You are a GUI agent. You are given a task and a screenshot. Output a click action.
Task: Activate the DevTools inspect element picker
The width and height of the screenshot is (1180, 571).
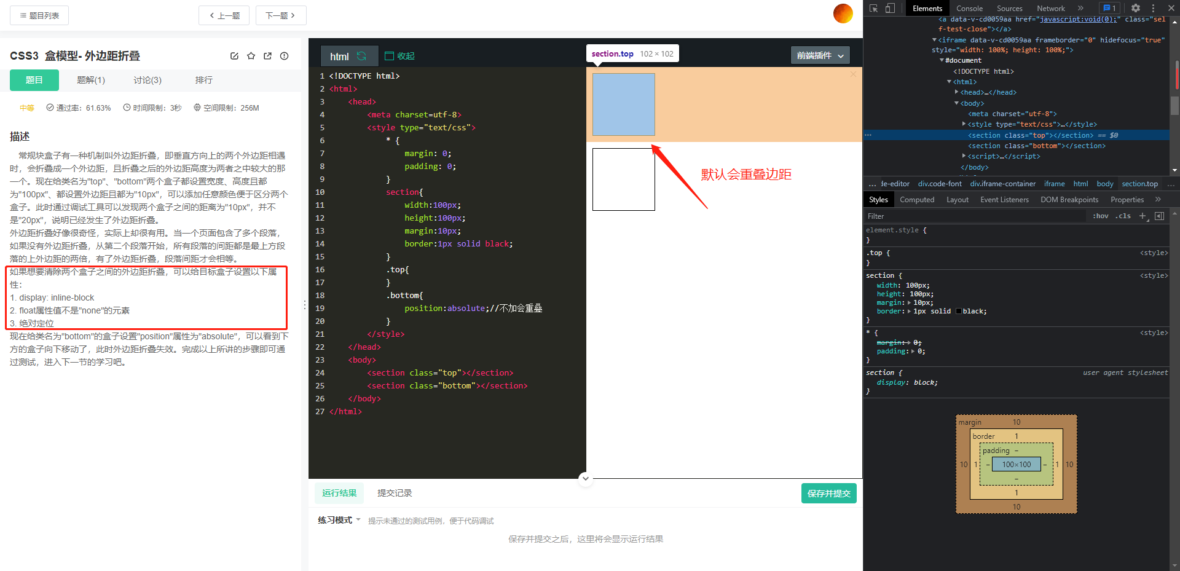pos(873,8)
